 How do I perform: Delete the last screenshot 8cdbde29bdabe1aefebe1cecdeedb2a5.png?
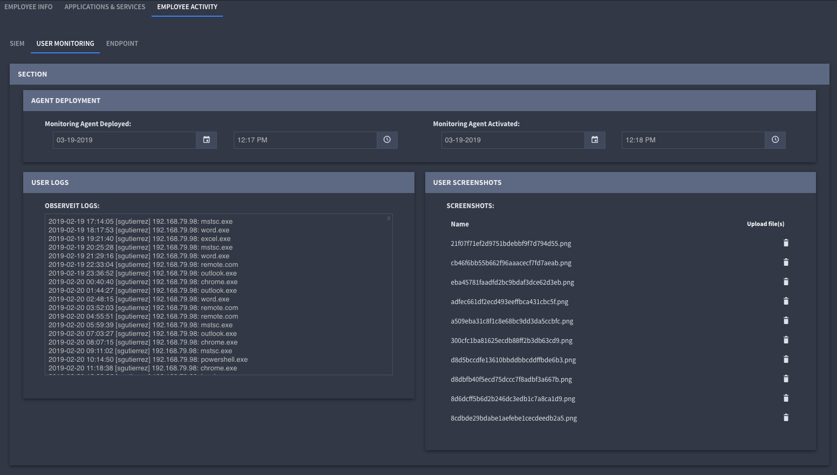[786, 417]
